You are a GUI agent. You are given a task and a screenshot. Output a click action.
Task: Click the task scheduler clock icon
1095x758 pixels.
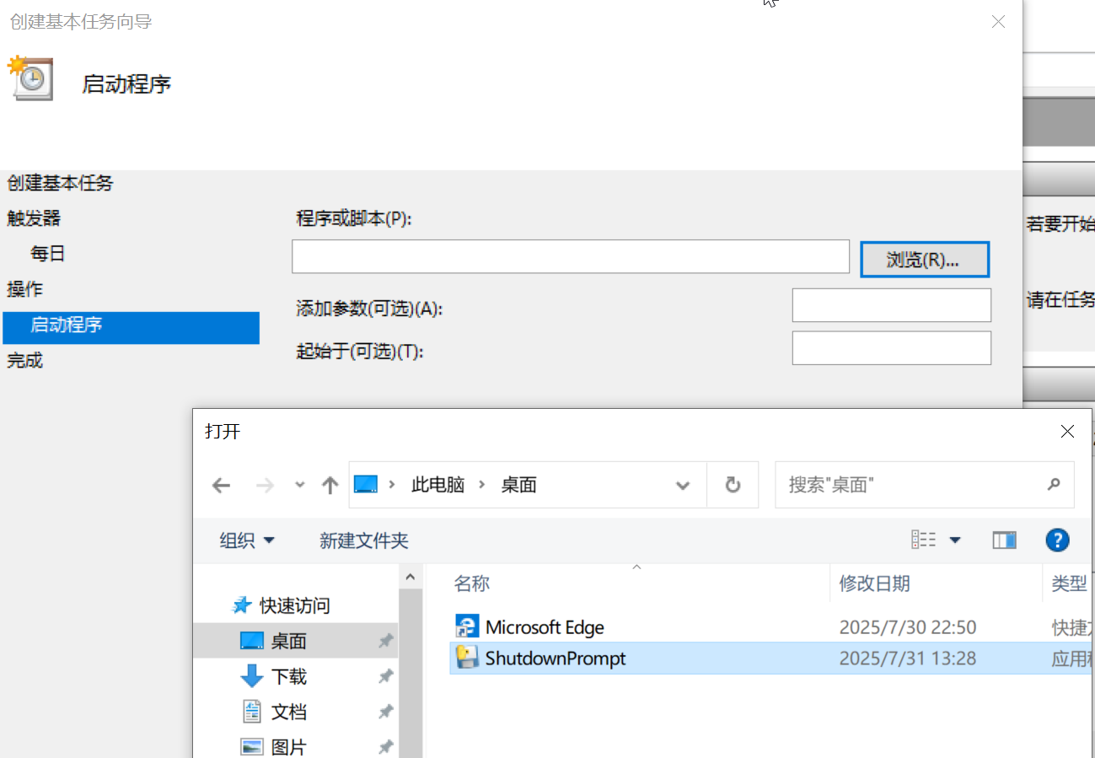coord(30,78)
